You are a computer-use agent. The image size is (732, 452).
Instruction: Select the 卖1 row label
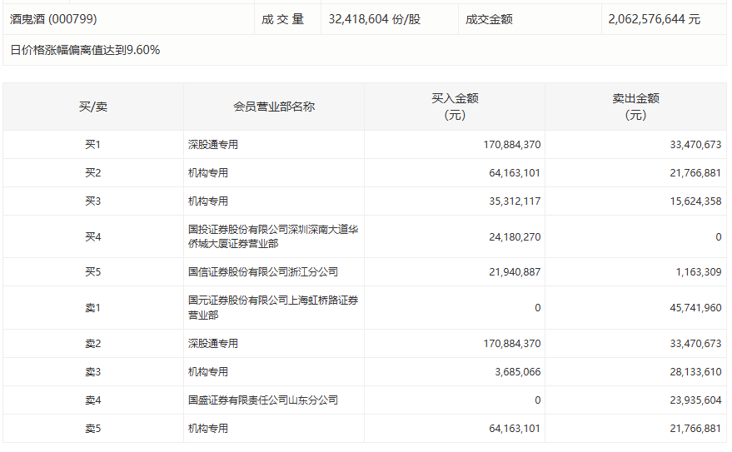tap(92, 308)
